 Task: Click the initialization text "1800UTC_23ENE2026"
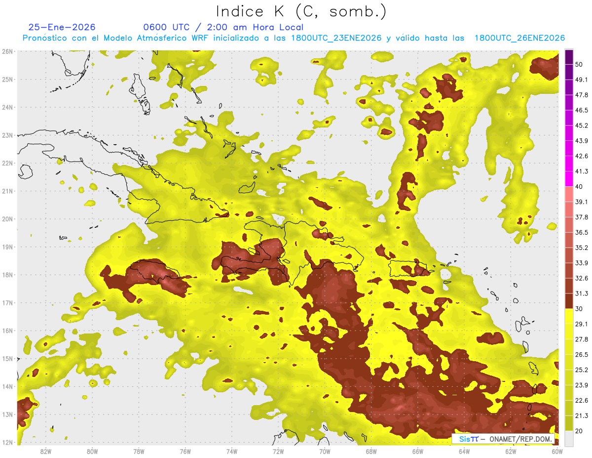pyautogui.click(x=336, y=38)
